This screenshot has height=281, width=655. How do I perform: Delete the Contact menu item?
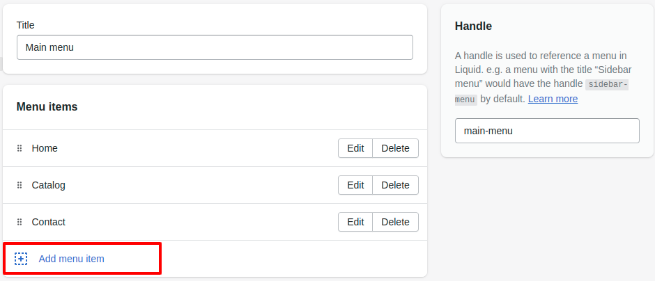click(x=395, y=222)
